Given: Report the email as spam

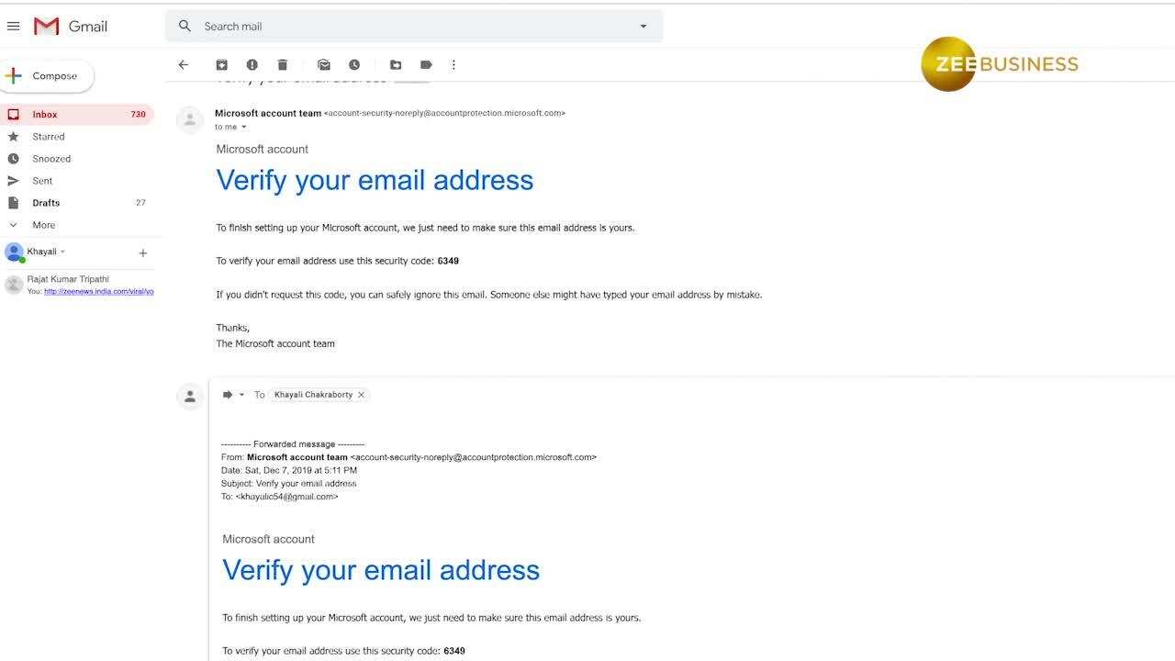Looking at the screenshot, I should pos(252,64).
